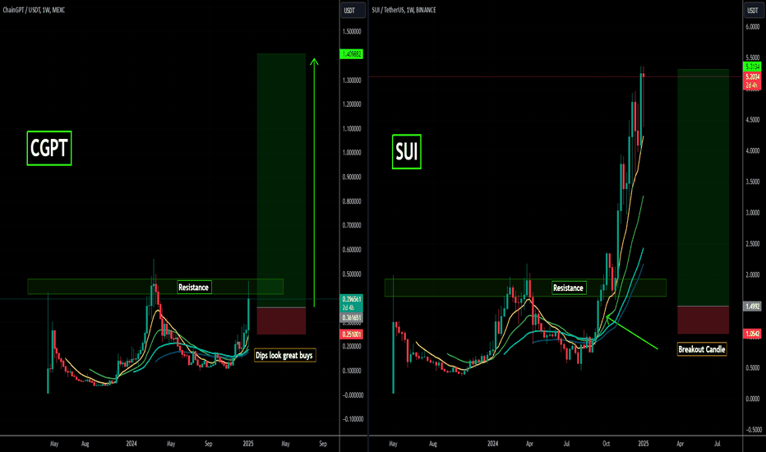Image resolution: width=766 pixels, height=452 pixels.
Task: Click -0.100000 on the ChainGPT price axis
Action: point(352,419)
